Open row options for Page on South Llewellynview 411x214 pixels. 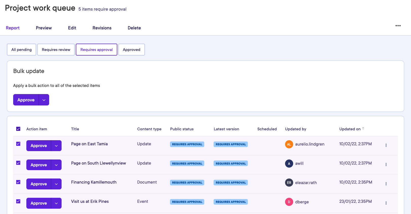[x=386, y=165]
